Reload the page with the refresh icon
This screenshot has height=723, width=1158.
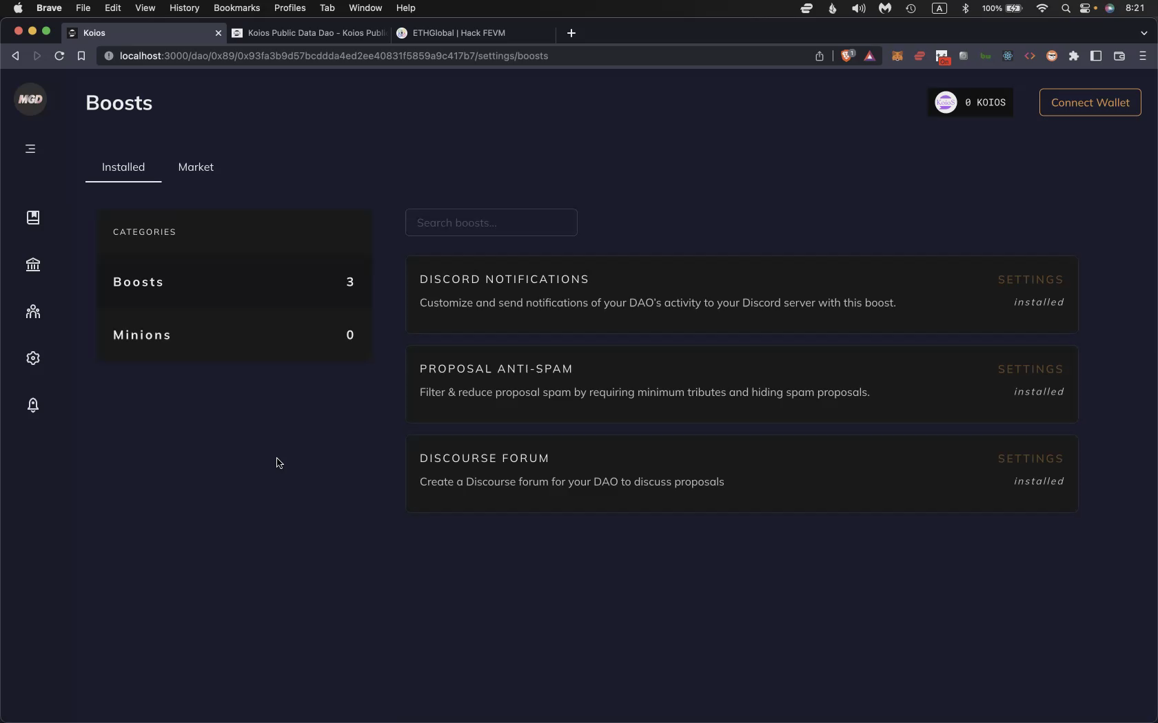pyautogui.click(x=59, y=56)
